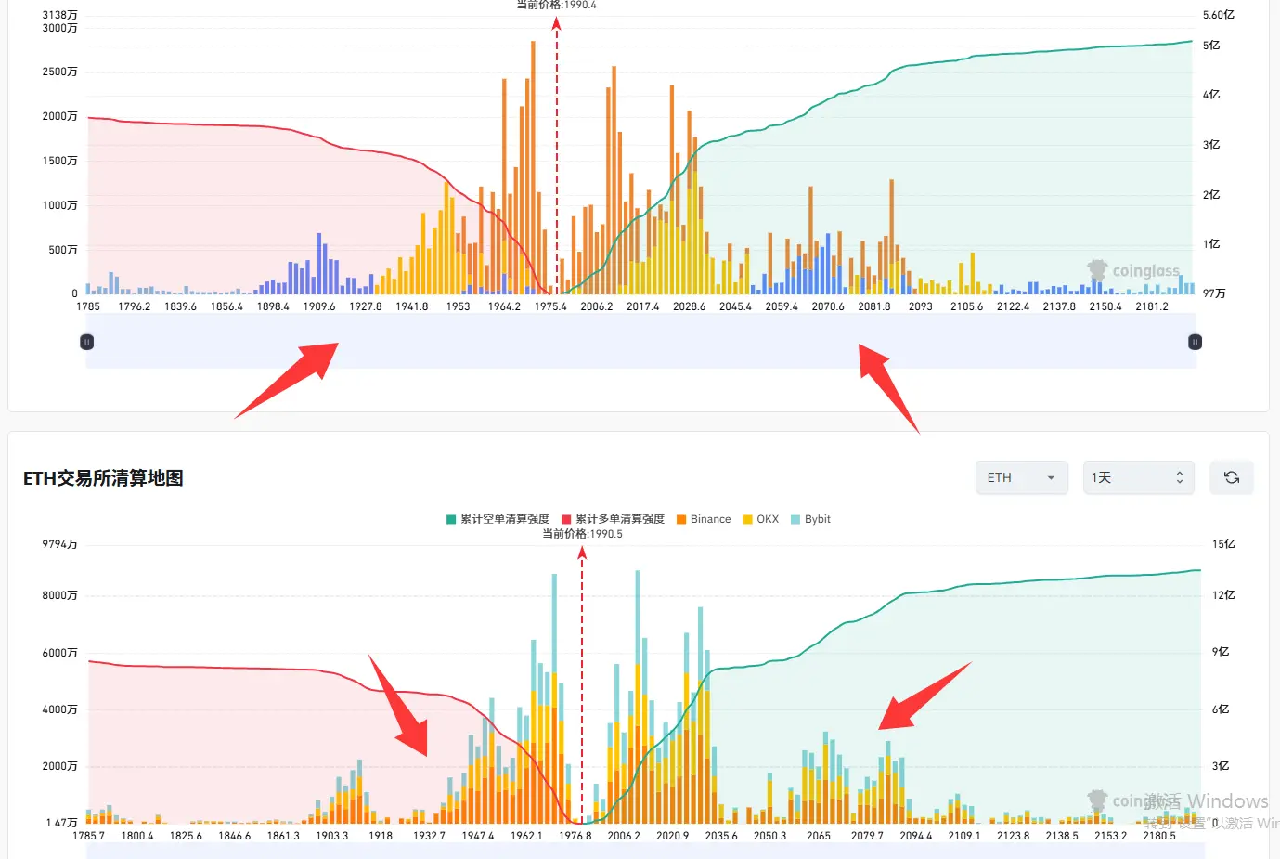
Task: Click the 1947.4 price axis label
Action: 478,836
